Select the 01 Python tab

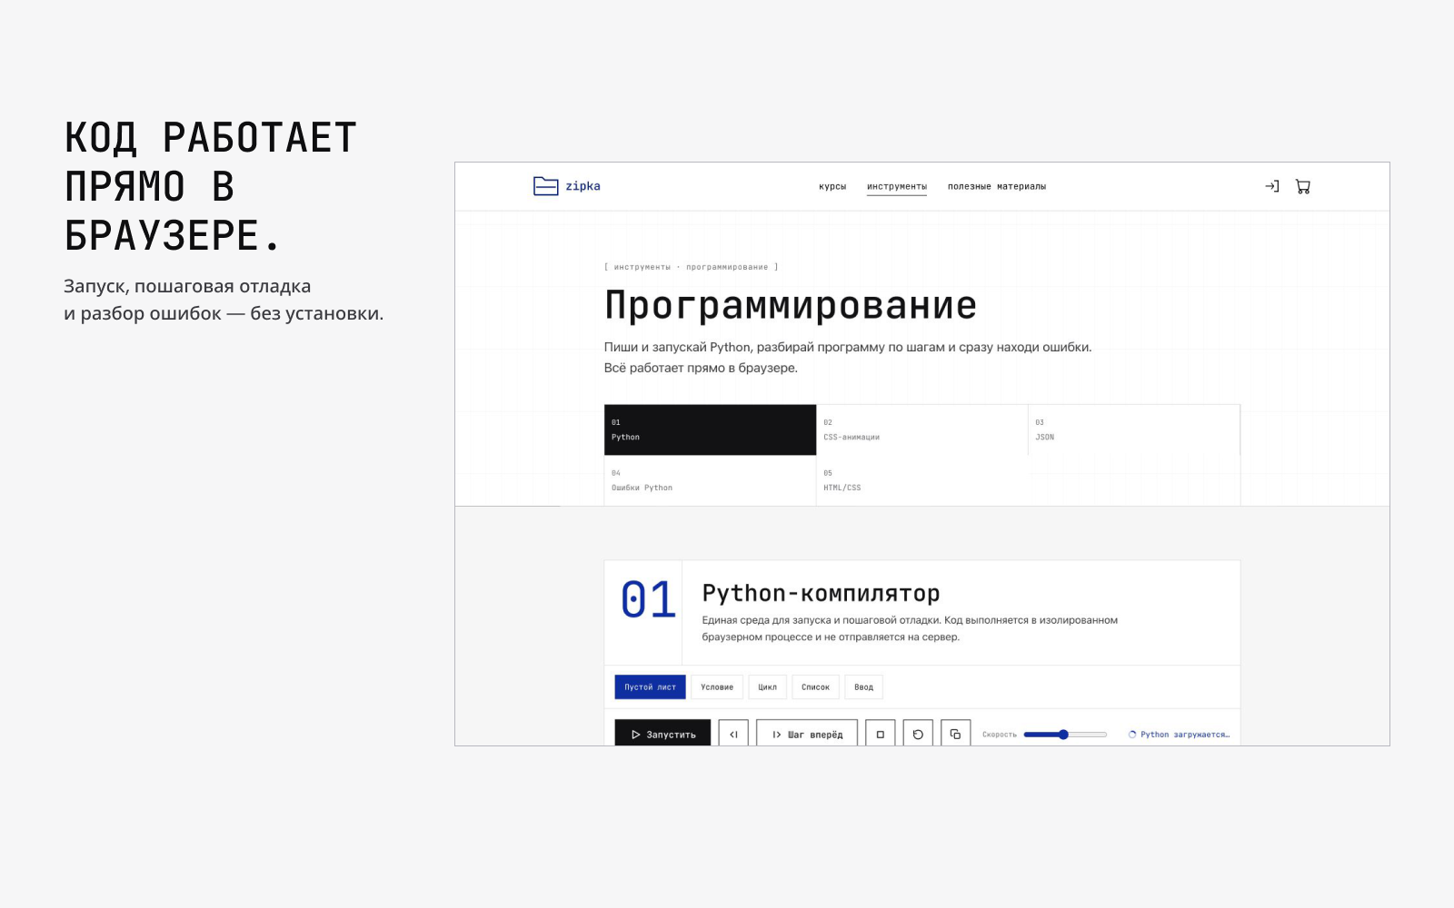710,429
